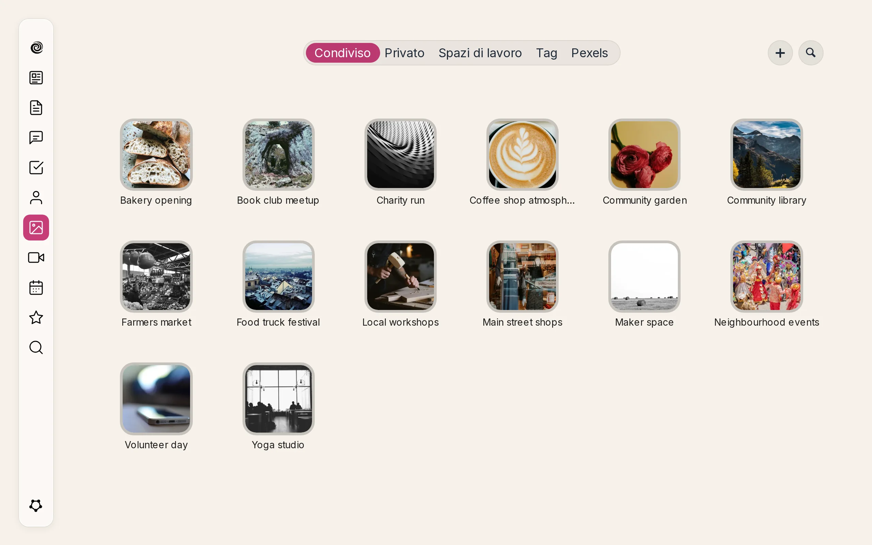Open the Local workshops album thumbnail
This screenshot has height=545, width=872.
400,277
